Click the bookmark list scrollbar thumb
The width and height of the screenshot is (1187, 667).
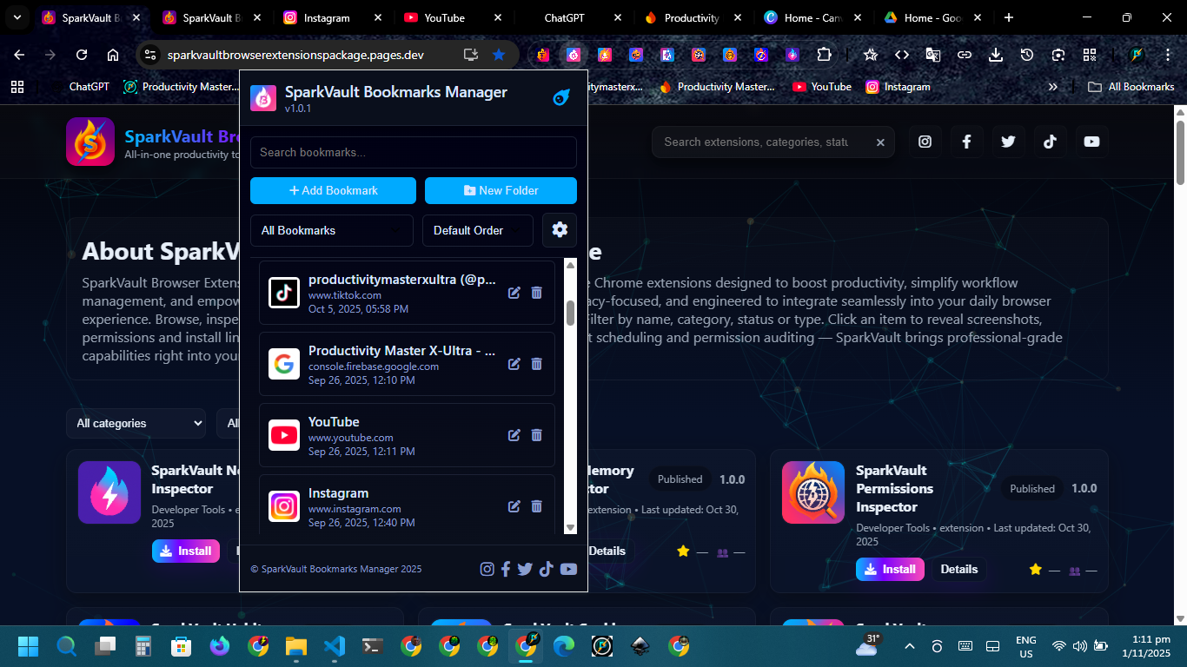(570, 313)
